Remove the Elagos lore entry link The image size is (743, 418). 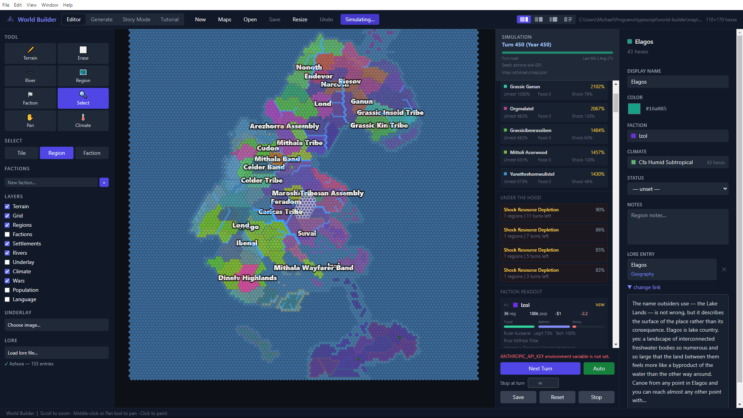(x=724, y=269)
